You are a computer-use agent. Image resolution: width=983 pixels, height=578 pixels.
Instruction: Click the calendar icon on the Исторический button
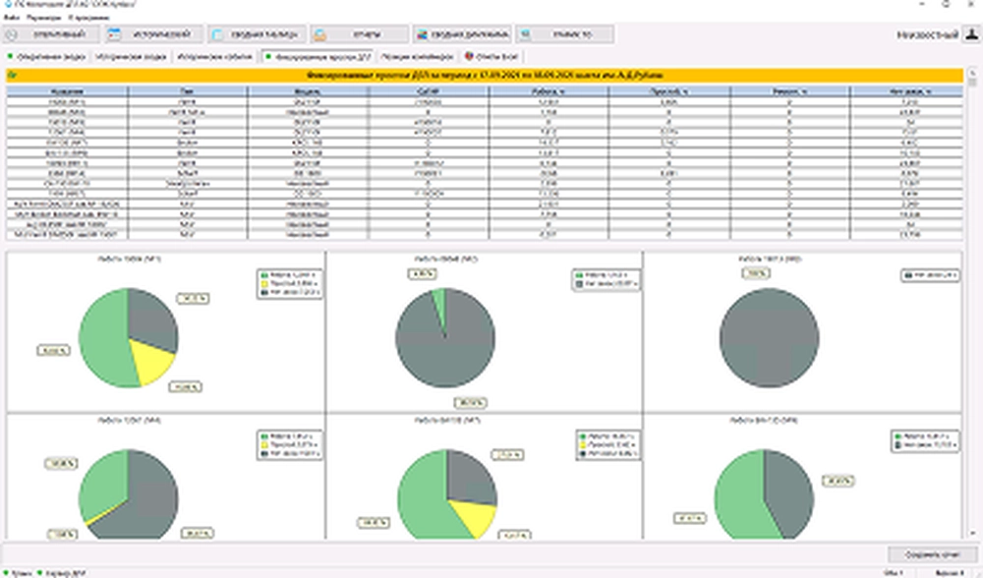point(114,34)
